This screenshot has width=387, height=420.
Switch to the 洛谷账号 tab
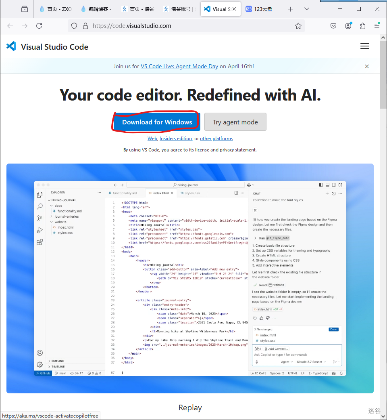[180, 9]
